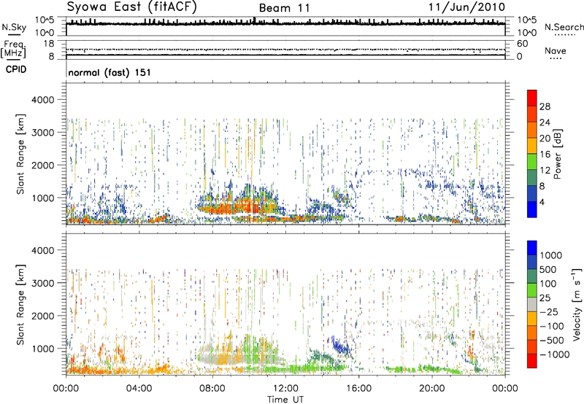The width and height of the screenshot is (584, 404).
Task: Click the '-500' label on velocity color bar
Action: [x=551, y=341]
